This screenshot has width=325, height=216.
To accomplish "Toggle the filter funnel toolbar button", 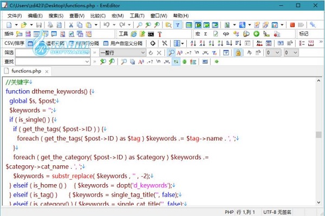I will pos(177,25).
